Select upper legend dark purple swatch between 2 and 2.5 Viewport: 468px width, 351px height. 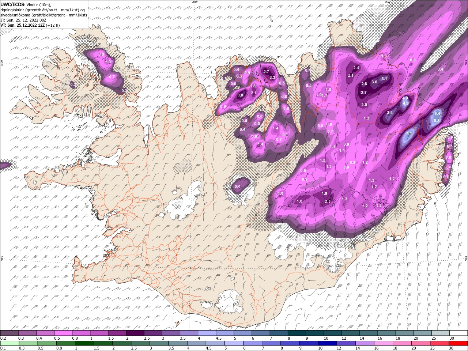pyautogui.click(x=135, y=333)
